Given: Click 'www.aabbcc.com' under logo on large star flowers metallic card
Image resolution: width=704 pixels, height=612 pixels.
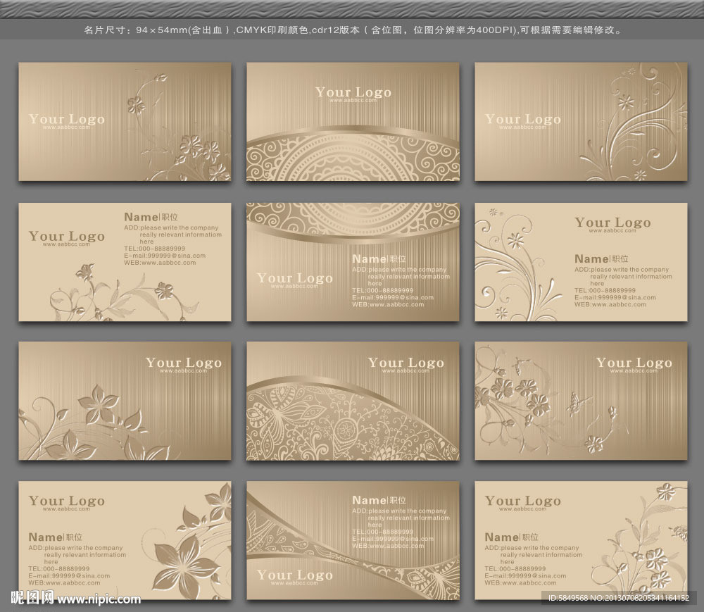Looking at the screenshot, I should coord(183,371).
